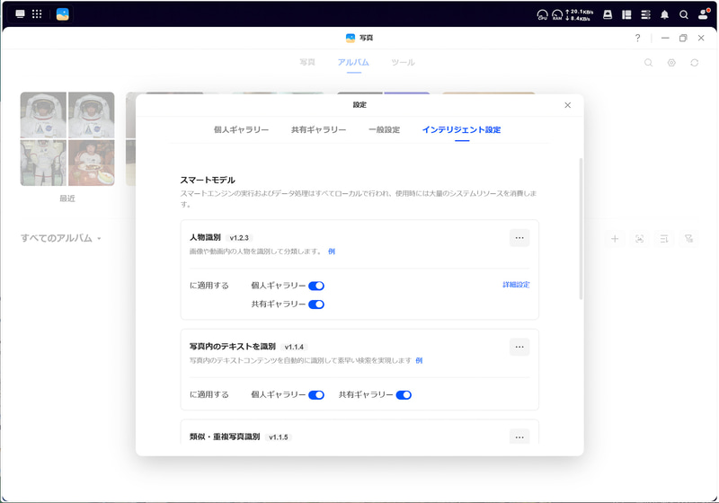Toggle text recognition for 共有ギャラリー
This screenshot has width=719, height=503.
(x=404, y=395)
